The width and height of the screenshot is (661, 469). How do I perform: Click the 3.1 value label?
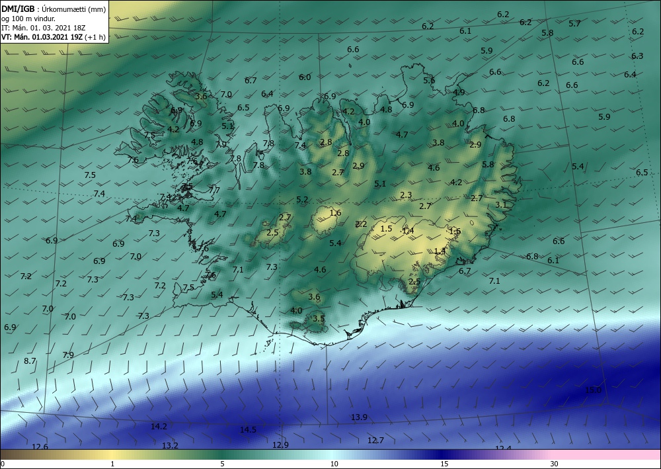coord(501,205)
